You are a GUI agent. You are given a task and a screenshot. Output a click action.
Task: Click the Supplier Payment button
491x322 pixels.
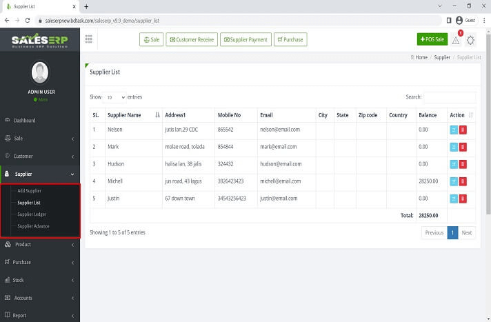click(x=245, y=40)
